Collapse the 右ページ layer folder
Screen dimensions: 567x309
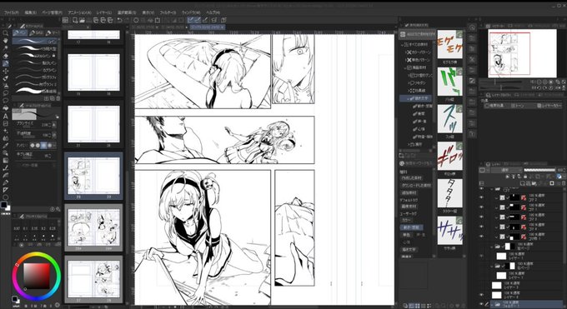pos(492,266)
